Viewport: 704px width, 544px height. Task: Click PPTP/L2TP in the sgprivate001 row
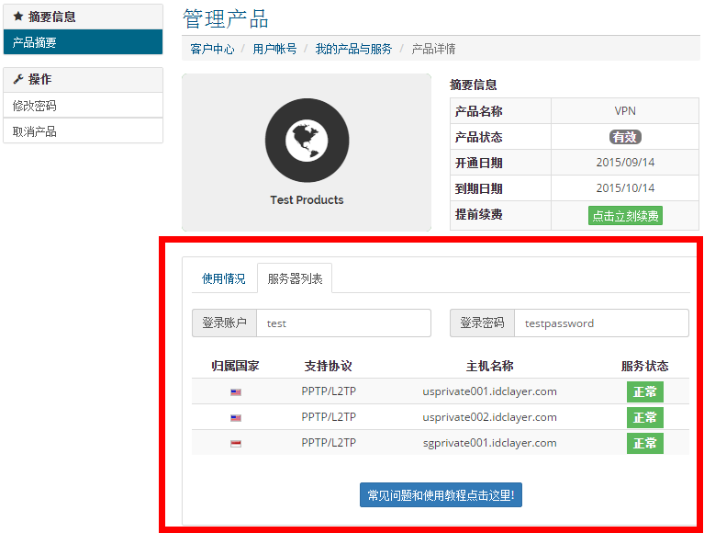329,443
